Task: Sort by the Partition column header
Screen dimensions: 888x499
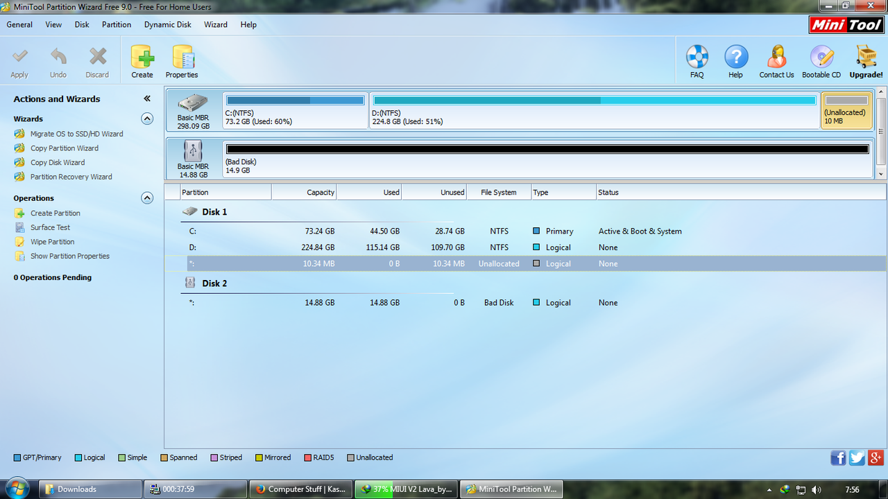Action: (225, 192)
